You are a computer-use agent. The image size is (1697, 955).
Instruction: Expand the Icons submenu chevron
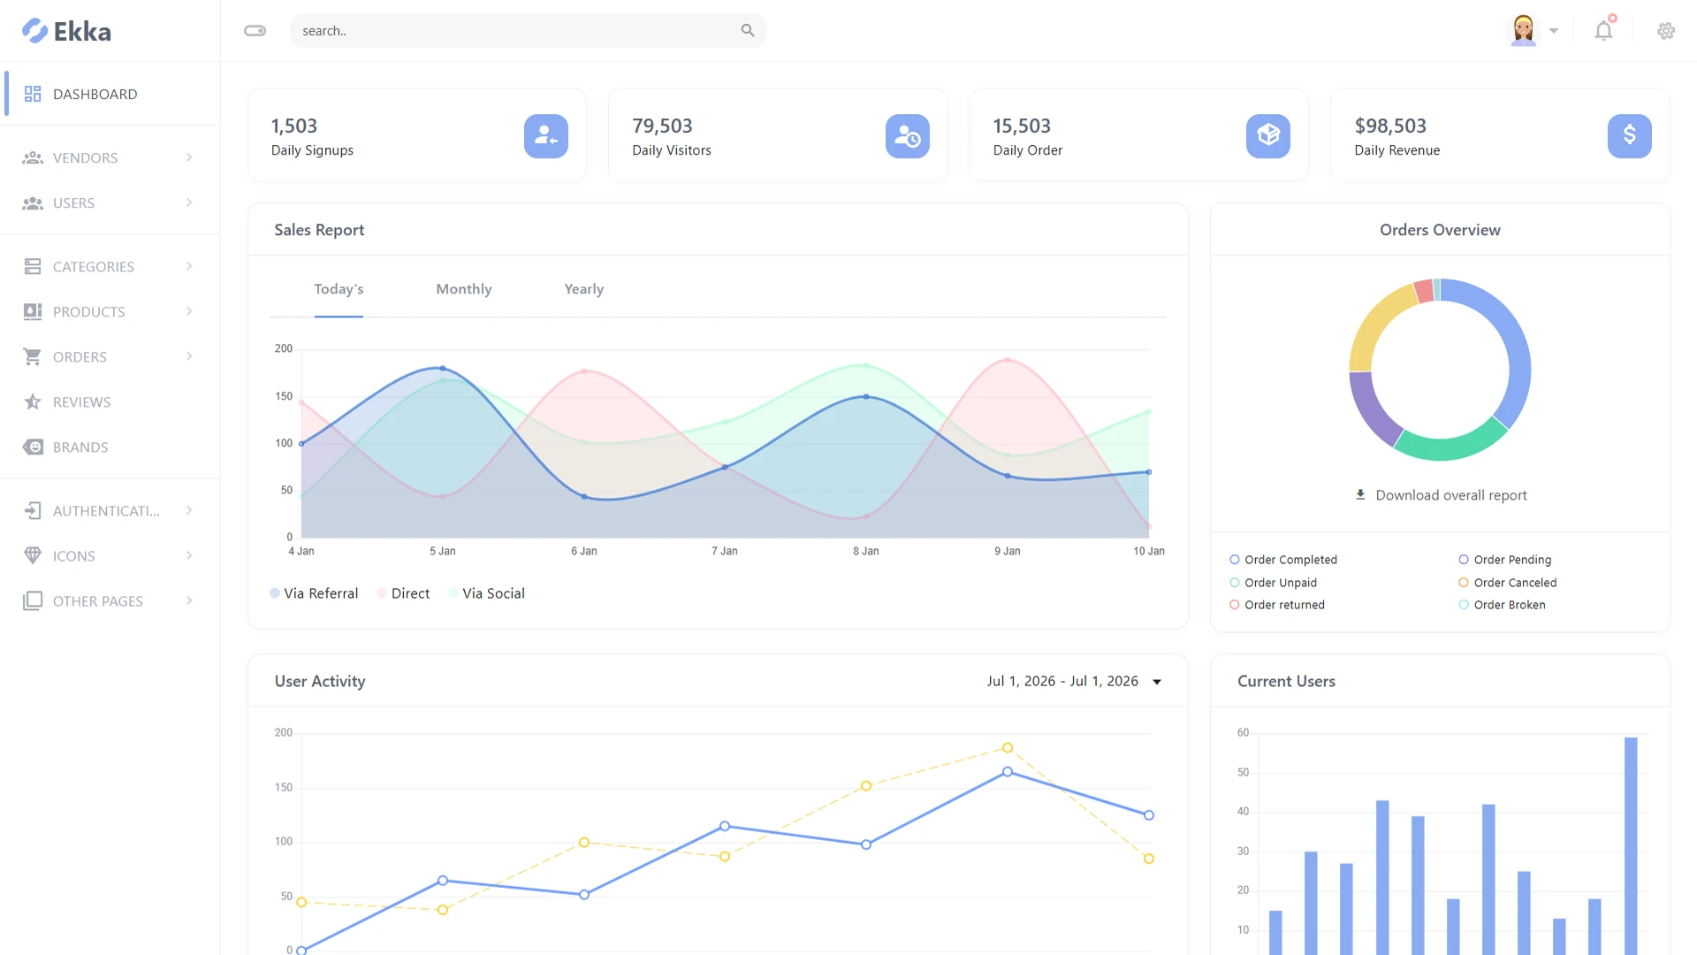[189, 555]
